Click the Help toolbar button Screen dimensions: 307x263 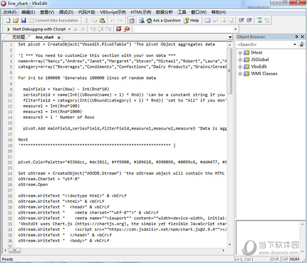[x=191, y=20]
